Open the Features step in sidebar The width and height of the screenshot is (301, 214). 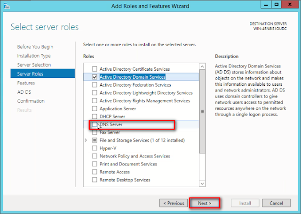pyautogui.click(x=26, y=83)
